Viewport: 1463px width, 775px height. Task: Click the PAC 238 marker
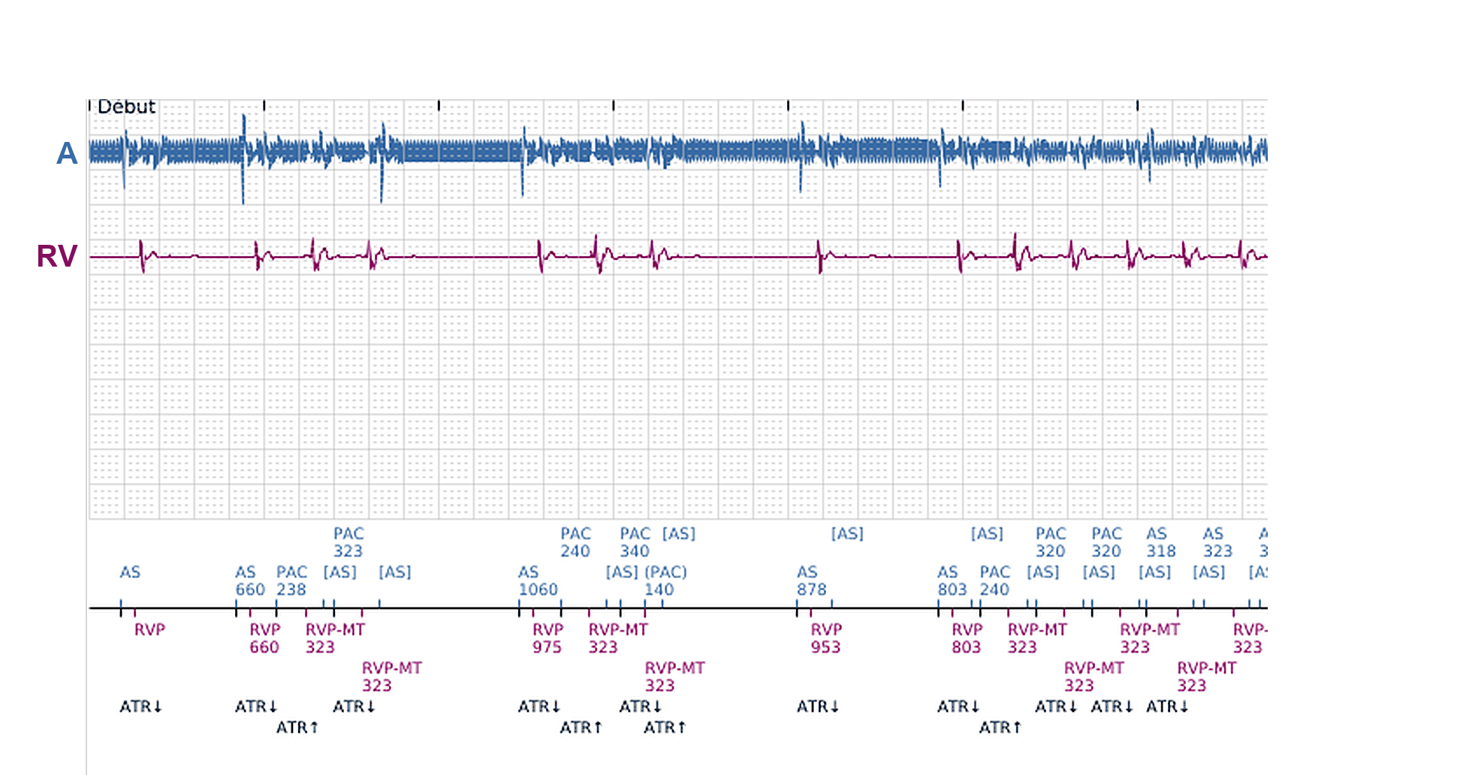point(291,580)
